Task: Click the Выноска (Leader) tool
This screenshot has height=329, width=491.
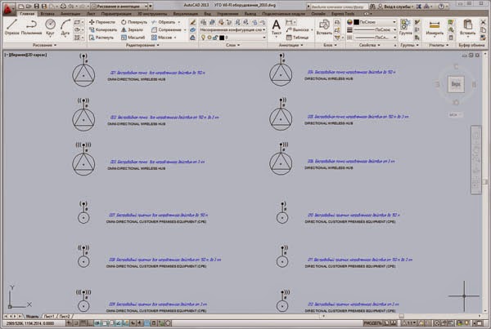Action: tap(298, 29)
